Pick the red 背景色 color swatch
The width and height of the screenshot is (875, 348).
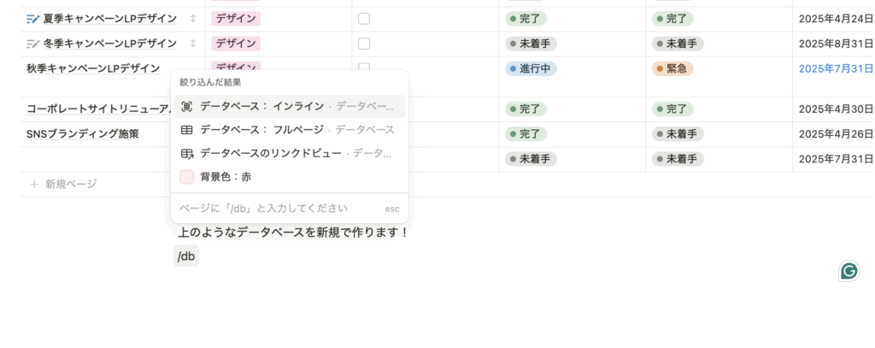coord(187,177)
